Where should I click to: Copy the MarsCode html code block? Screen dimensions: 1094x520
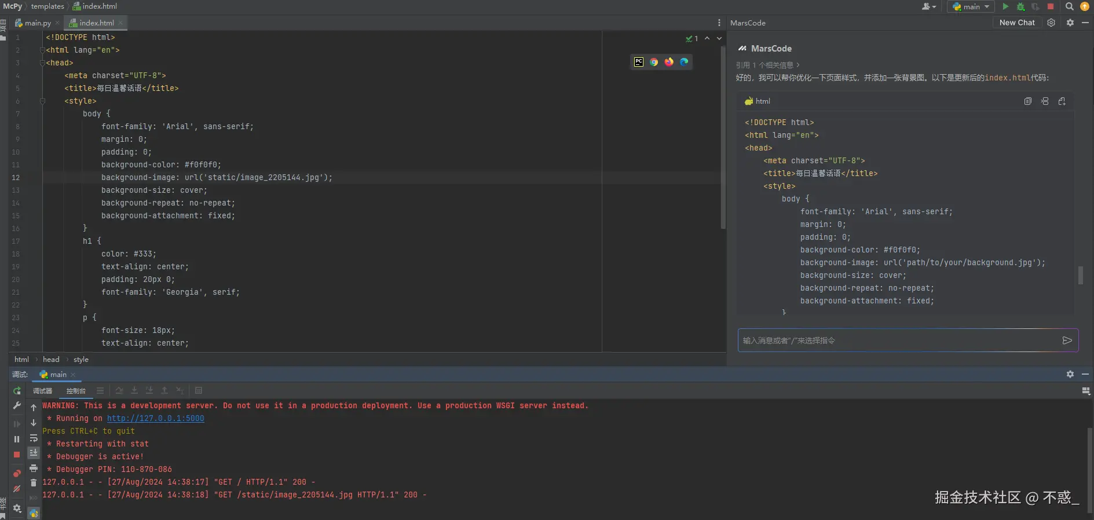(1027, 101)
